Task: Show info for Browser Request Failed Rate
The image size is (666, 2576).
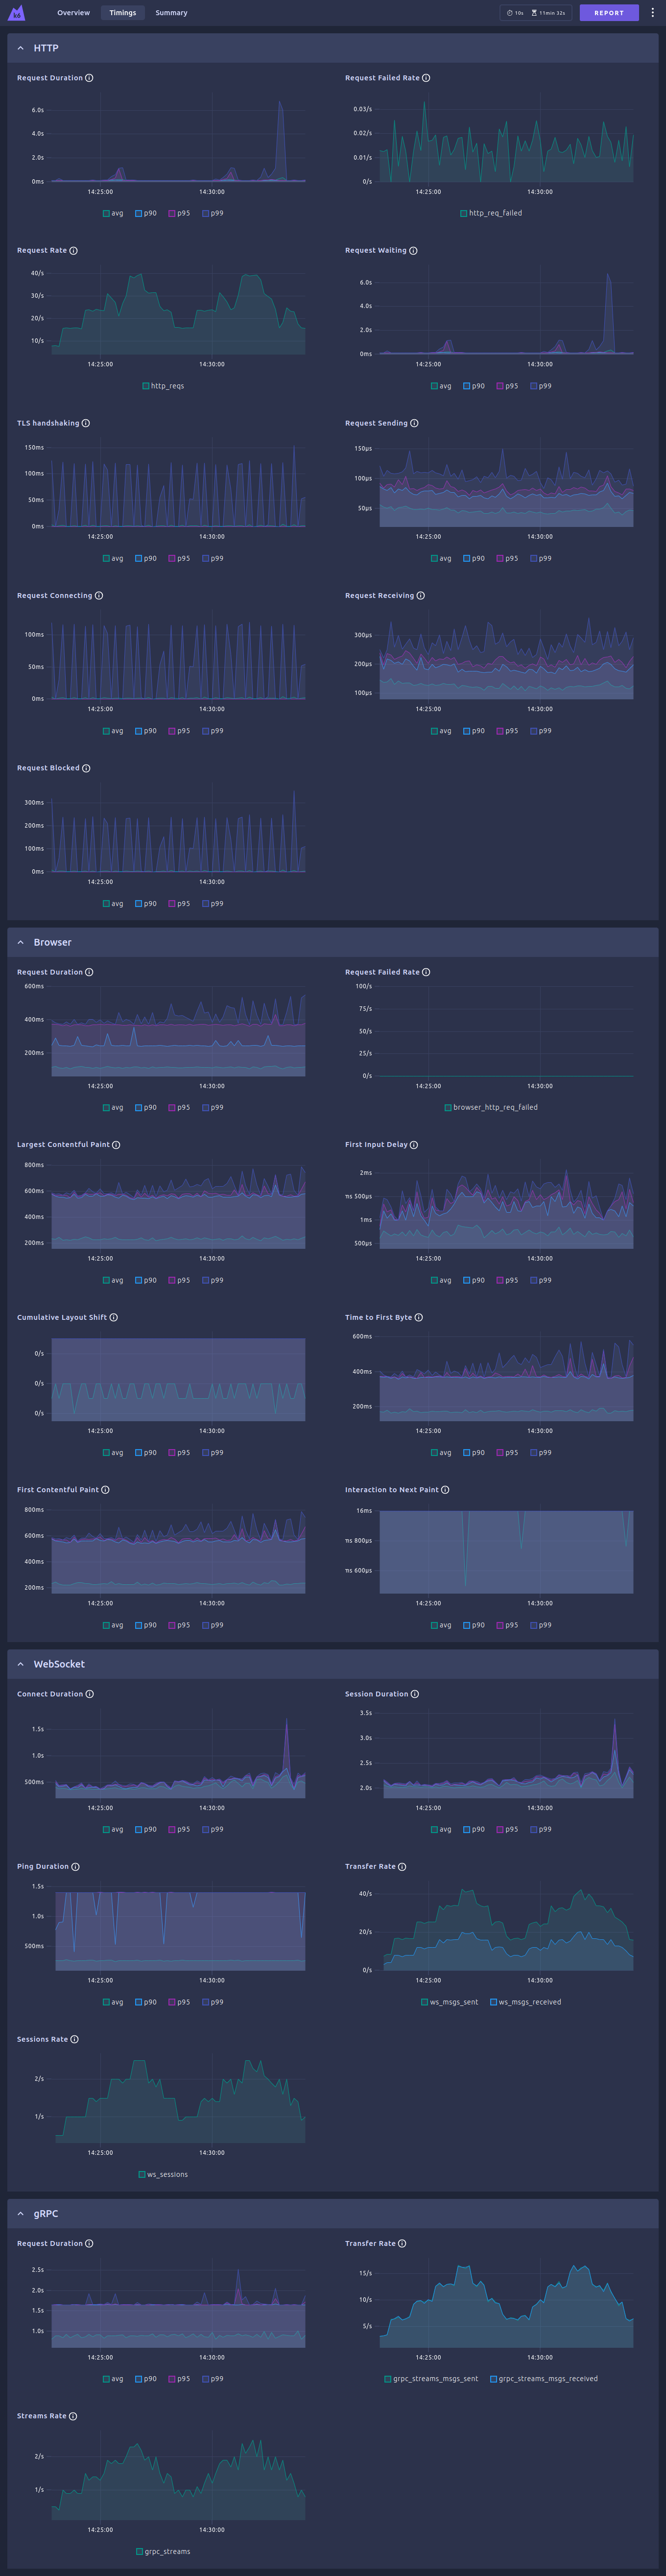Action: tap(426, 972)
